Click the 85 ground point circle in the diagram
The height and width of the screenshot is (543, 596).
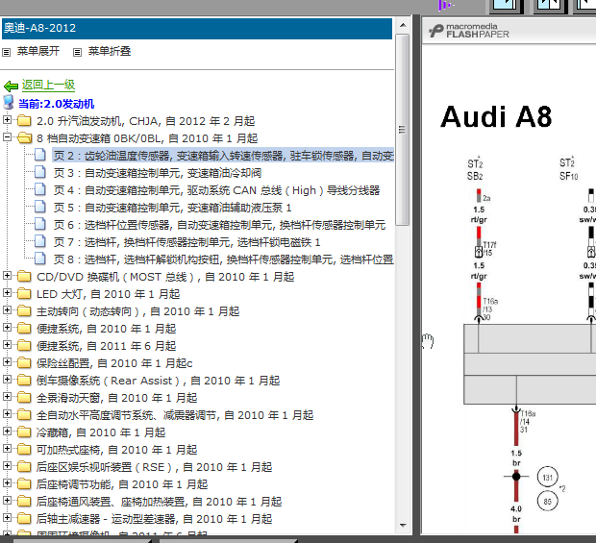[x=547, y=502]
